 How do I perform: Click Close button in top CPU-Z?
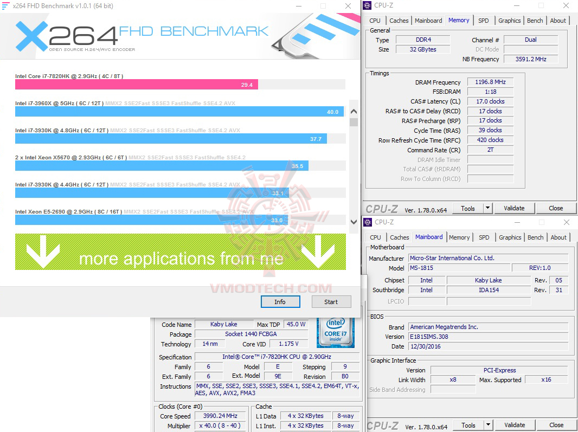tap(556, 208)
